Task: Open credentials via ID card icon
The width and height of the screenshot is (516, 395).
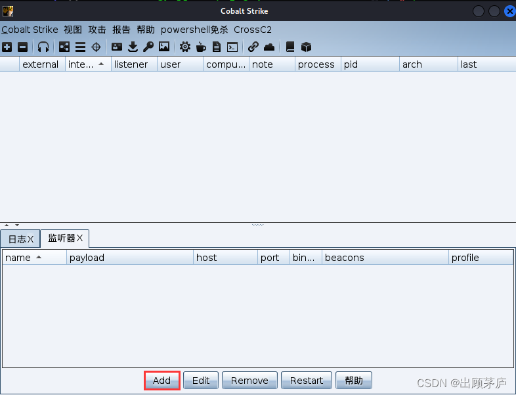Action: click(x=117, y=47)
